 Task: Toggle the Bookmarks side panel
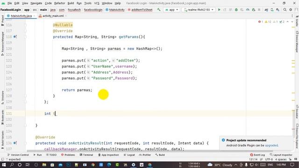(x=2, y=117)
